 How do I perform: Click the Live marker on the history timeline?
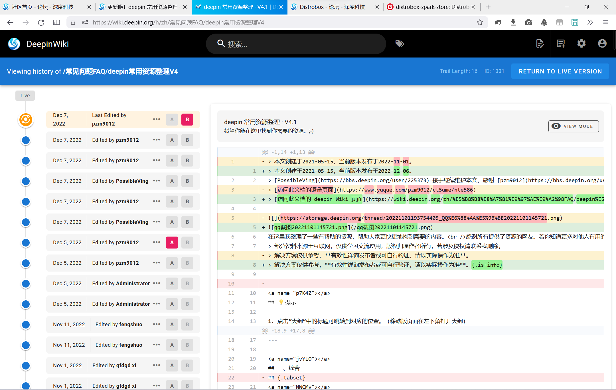pyautogui.click(x=25, y=95)
